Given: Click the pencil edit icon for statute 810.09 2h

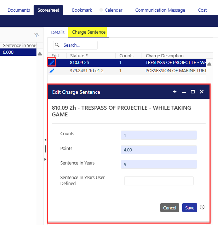Looking at the screenshot, I should click(x=52, y=63).
